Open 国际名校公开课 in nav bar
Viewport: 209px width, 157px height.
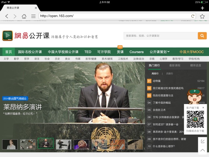[x=30, y=52]
